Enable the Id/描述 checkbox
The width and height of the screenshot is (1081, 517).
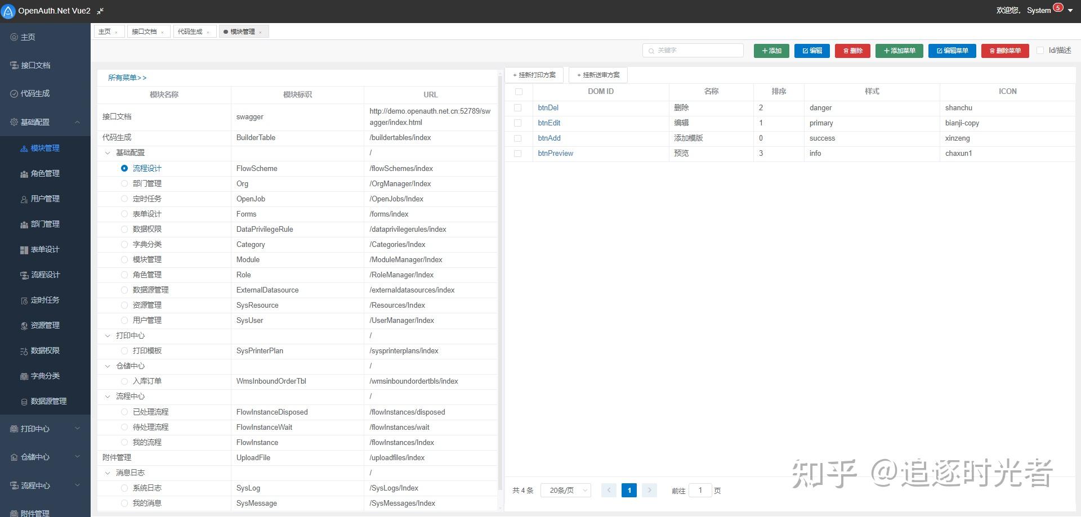point(1040,50)
